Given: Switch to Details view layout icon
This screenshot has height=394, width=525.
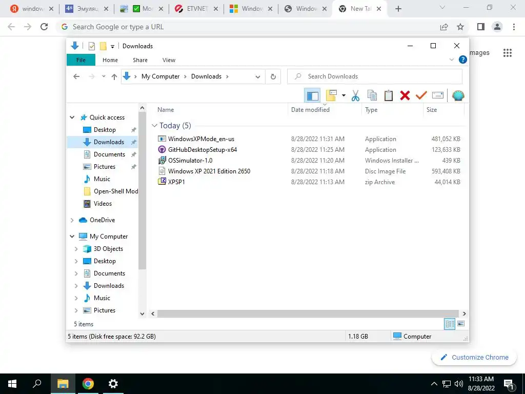Looking at the screenshot, I should point(450,324).
